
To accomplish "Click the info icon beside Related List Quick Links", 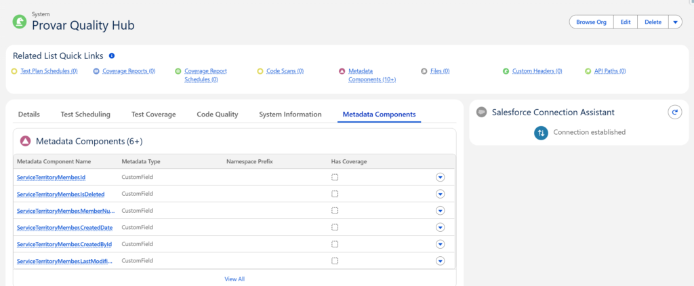I will click(x=112, y=56).
